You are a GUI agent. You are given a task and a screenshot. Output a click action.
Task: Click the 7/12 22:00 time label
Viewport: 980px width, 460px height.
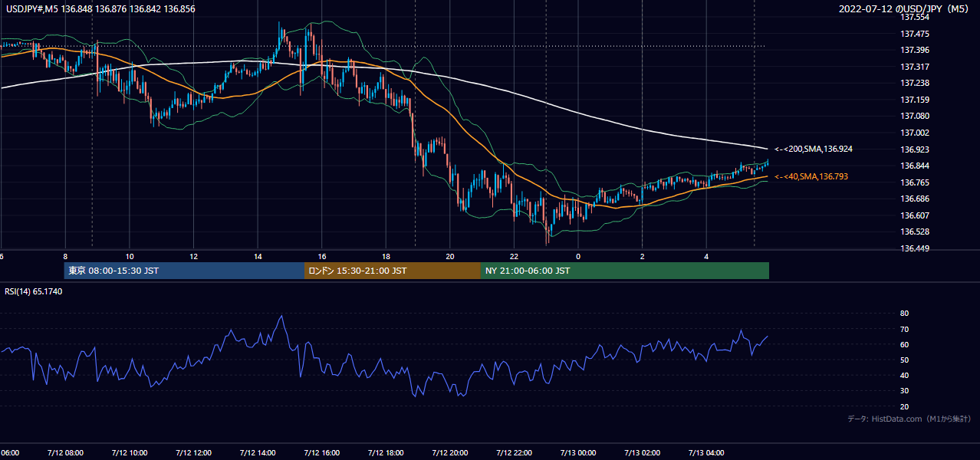click(x=515, y=453)
